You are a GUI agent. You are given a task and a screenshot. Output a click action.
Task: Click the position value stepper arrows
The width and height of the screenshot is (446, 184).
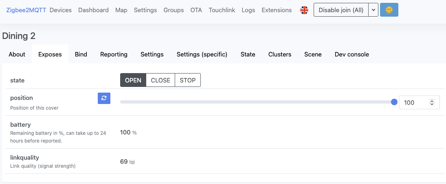[x=432, y=103]
